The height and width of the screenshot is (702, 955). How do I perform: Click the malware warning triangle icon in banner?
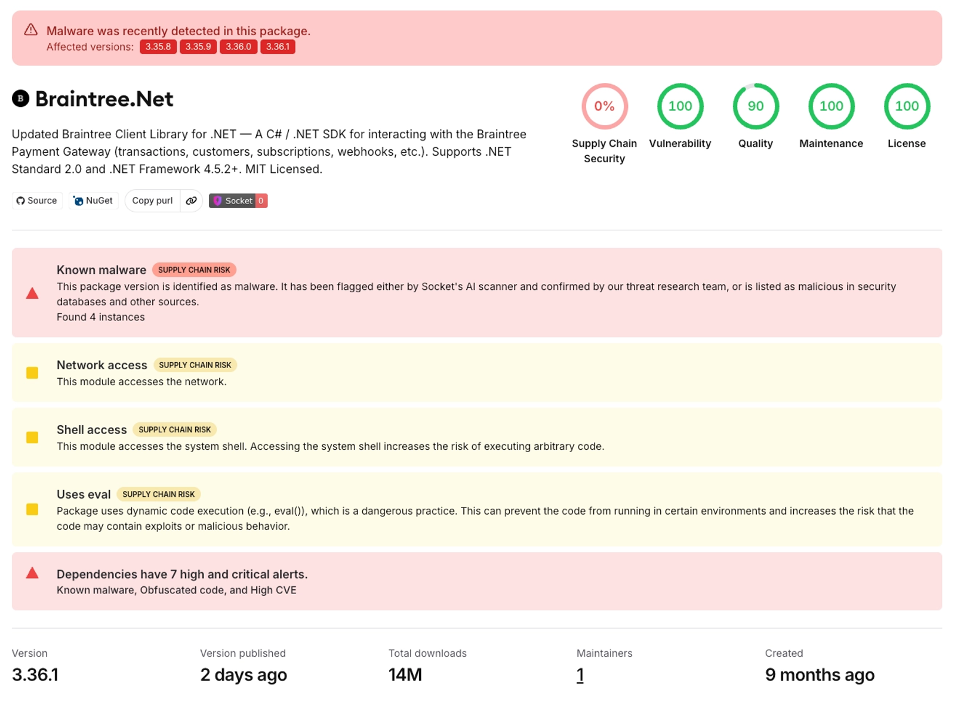coord(30,30)
